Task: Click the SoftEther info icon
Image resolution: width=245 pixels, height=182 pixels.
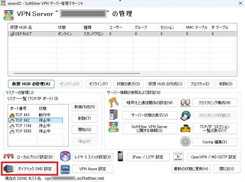Action: [x=114, y=127]
